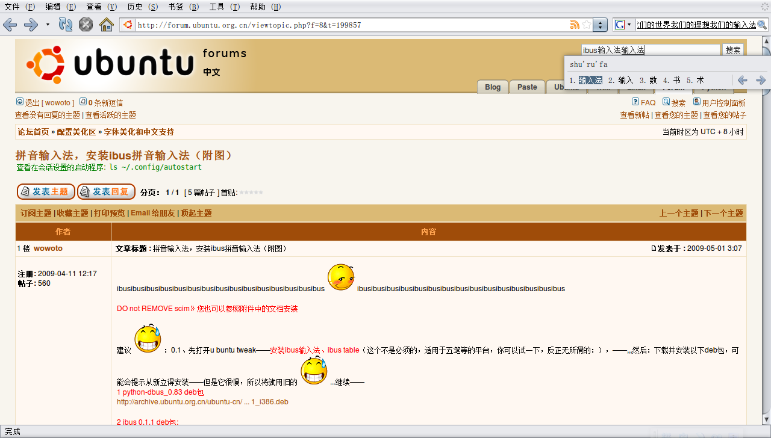Go to 下一个主题 next topic
This screenshot has height=438, width=771.
click(724, 213)
